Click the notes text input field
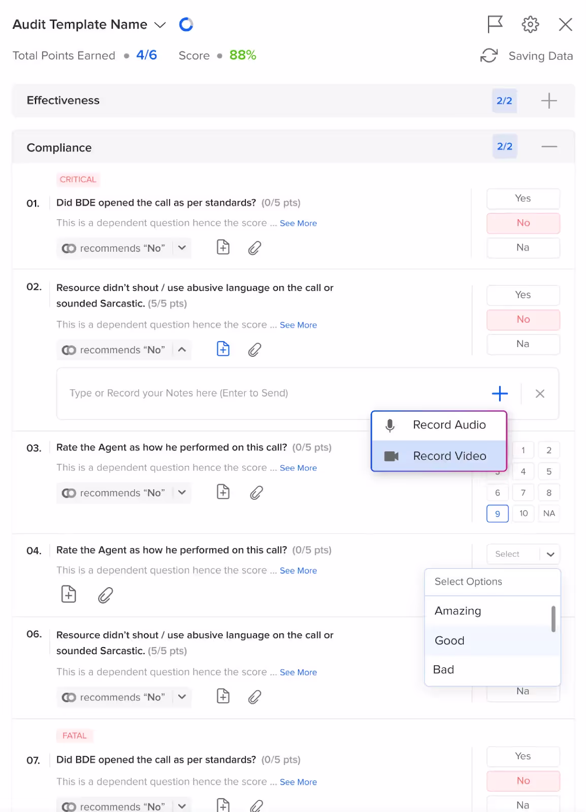This screenshot has height=812, width=586. coord(274,393)
